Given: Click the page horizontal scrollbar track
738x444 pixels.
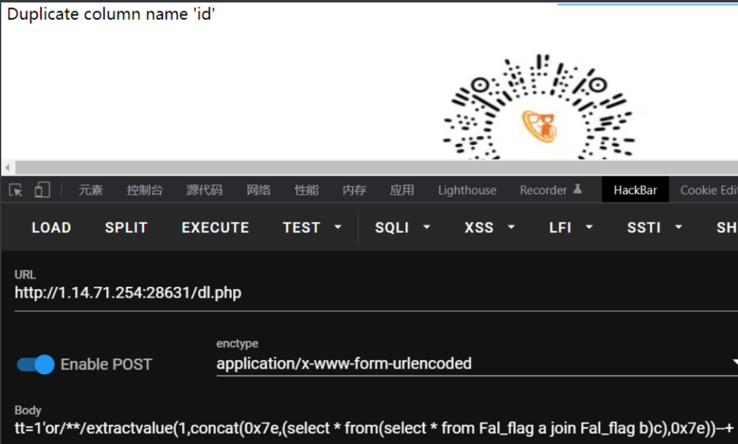Looking at the screenshot, I should pos(376,168).
